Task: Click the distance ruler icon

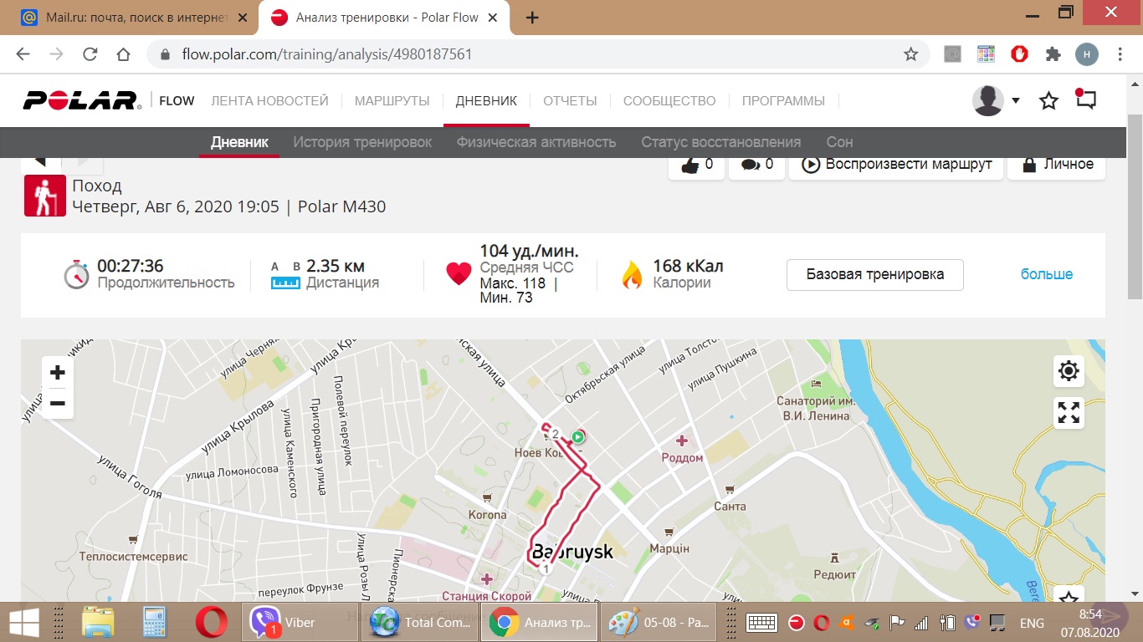Action: (x=285, y=275)
